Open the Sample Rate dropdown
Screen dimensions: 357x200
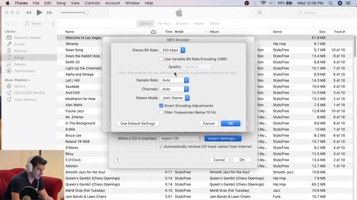tap(175, 80)
